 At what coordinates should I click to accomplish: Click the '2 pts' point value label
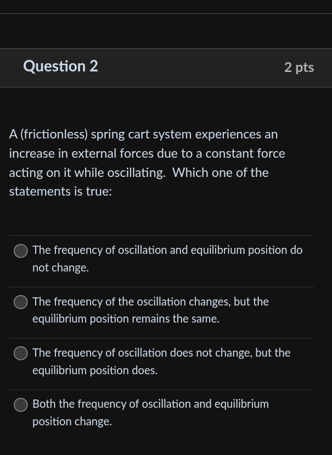(x=299, y=67)
